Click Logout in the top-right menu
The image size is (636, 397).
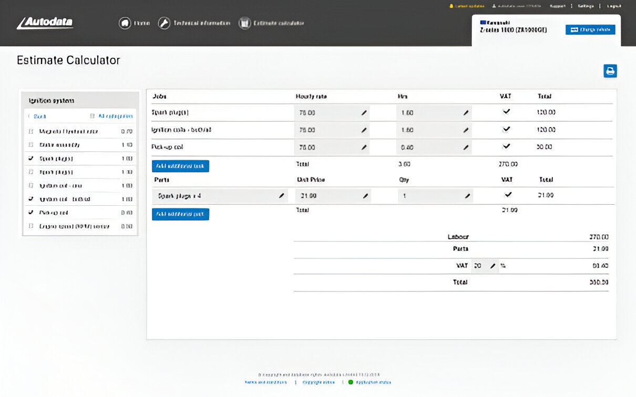[614, 6]
